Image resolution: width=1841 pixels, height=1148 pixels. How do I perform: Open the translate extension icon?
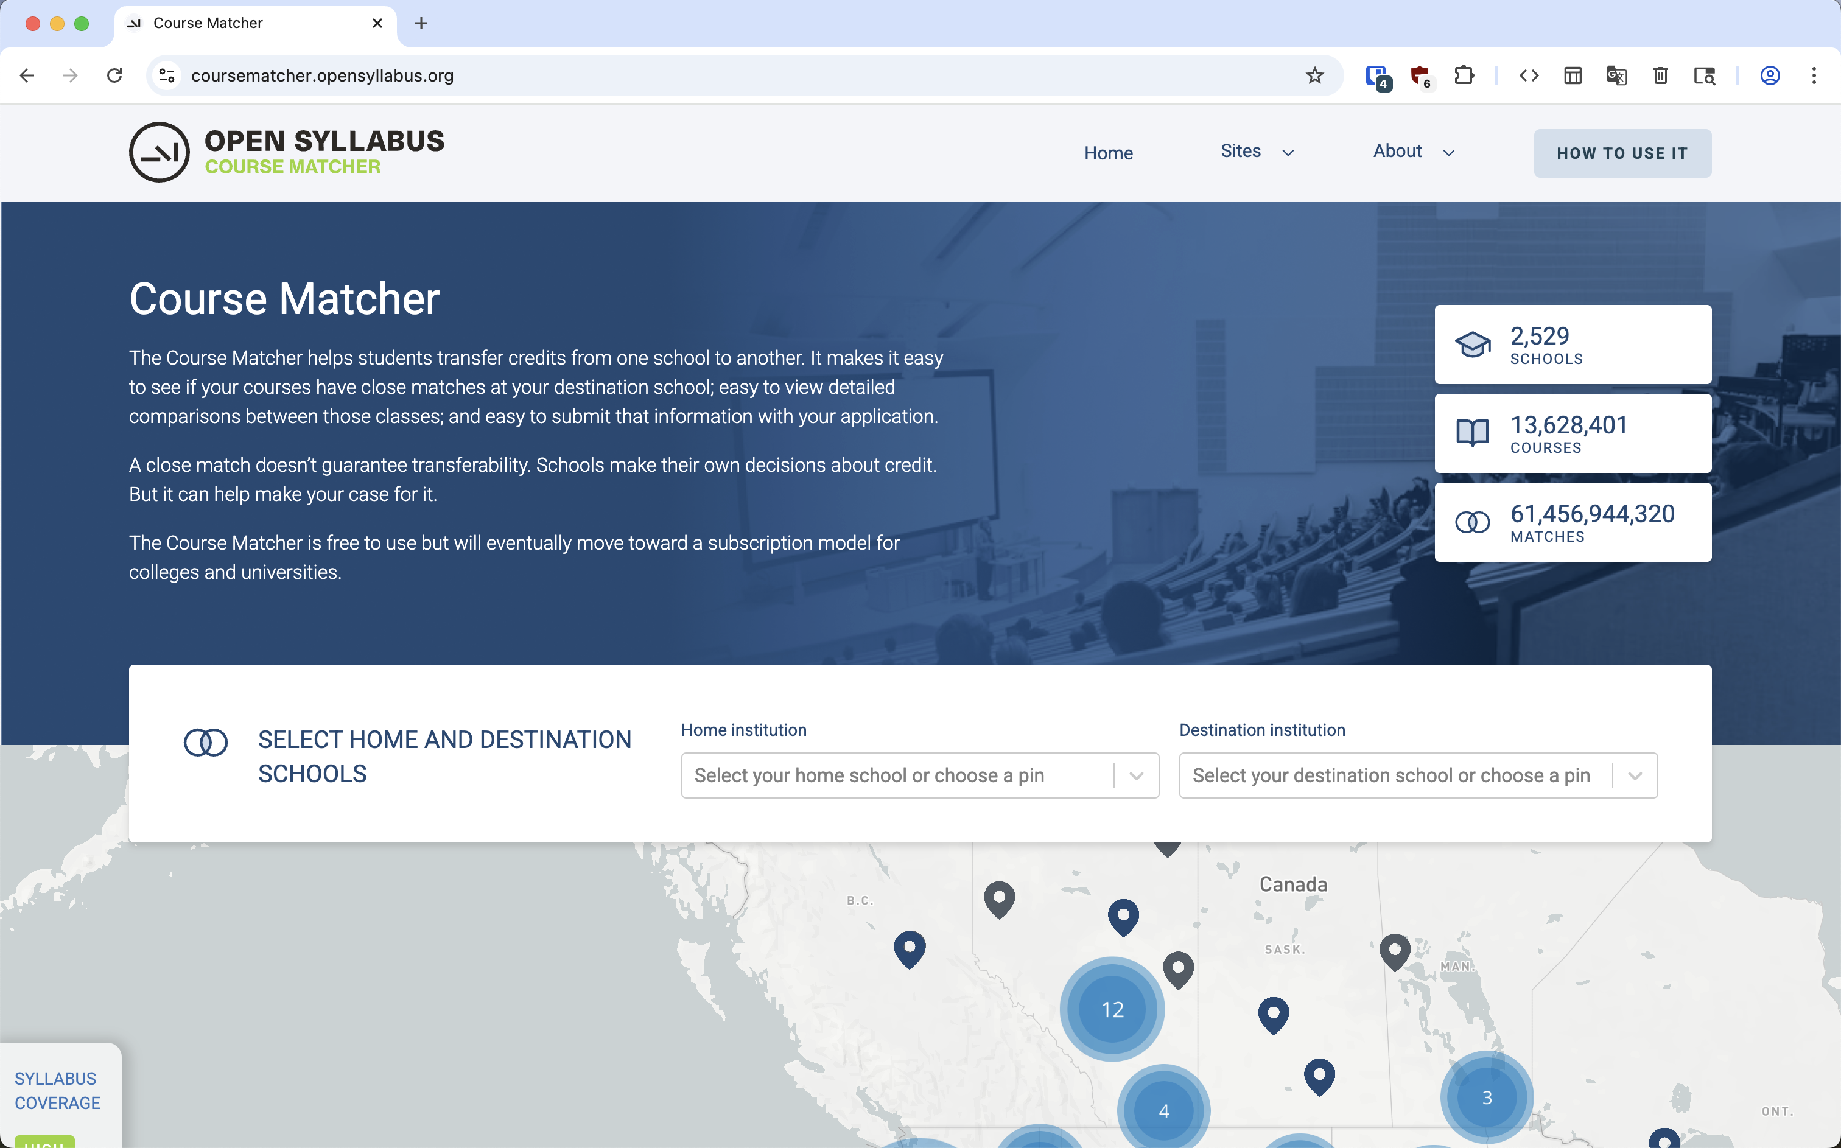[1616, 75]
